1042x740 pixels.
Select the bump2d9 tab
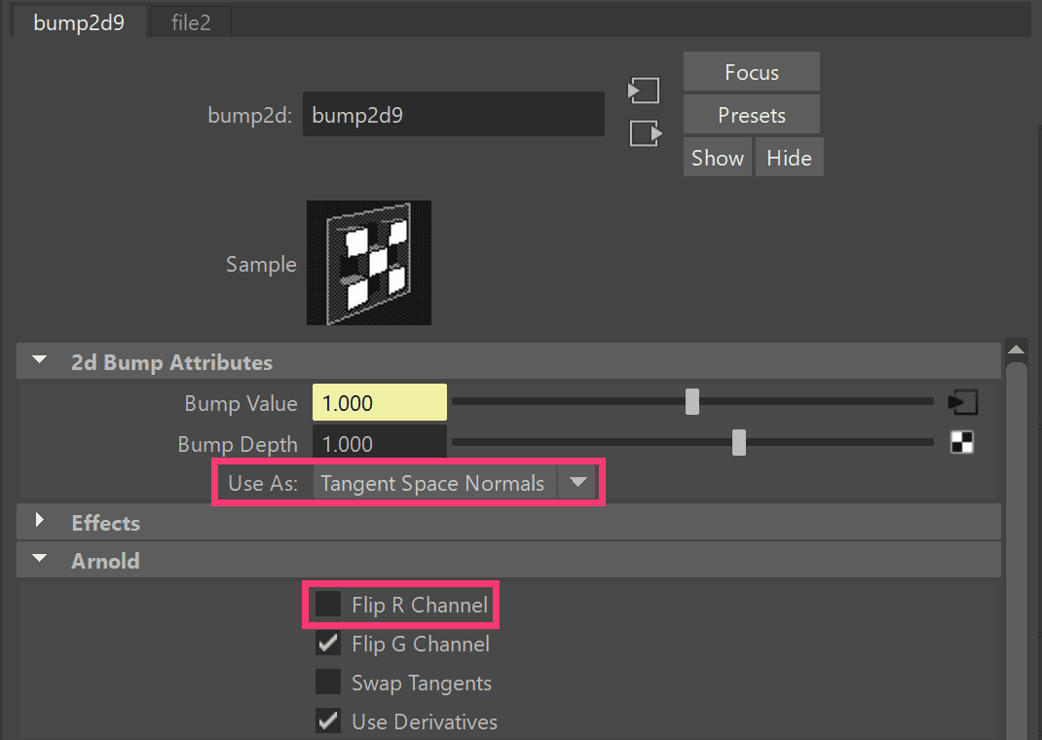pyautogui.click(x=78, y=22)
